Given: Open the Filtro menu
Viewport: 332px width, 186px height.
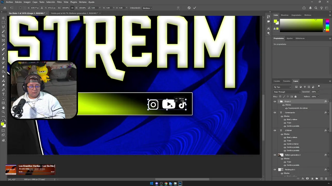Looking at the screenshot, I should click(59, 2).
